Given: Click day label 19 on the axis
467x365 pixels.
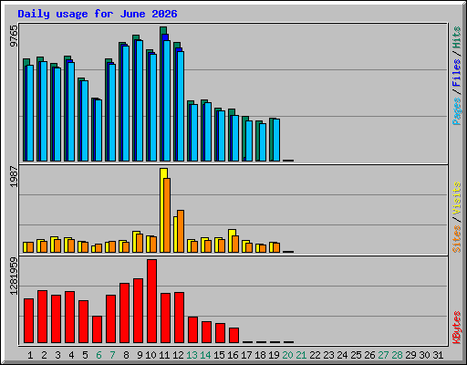Looking at the screenshot, I should pyautogui.click(x=274, y=355).
